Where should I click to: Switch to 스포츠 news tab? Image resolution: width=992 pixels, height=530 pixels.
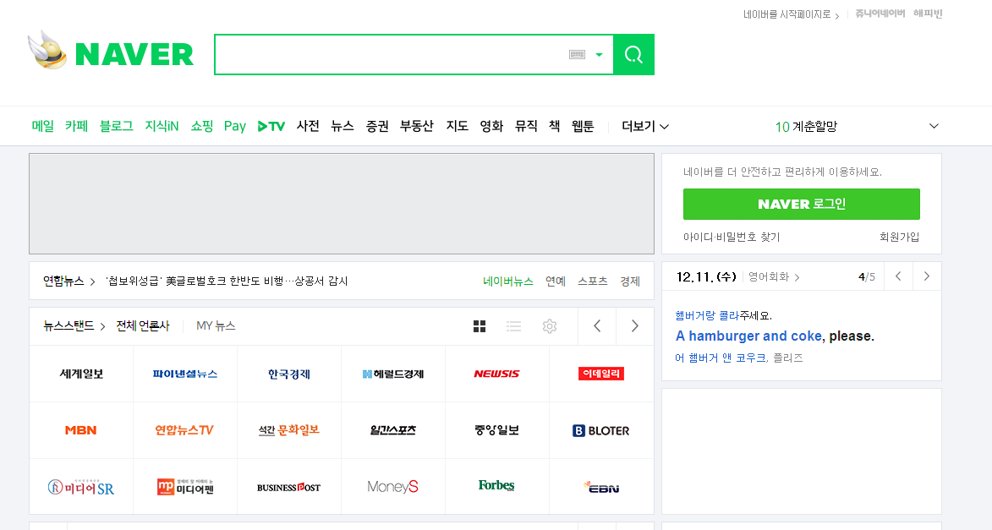593,281
